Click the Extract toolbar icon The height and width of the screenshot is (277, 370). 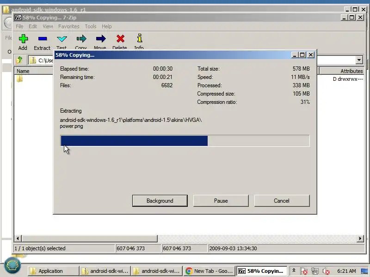point(42,39)
